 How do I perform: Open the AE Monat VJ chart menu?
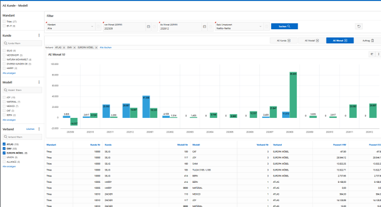[378, 54]
